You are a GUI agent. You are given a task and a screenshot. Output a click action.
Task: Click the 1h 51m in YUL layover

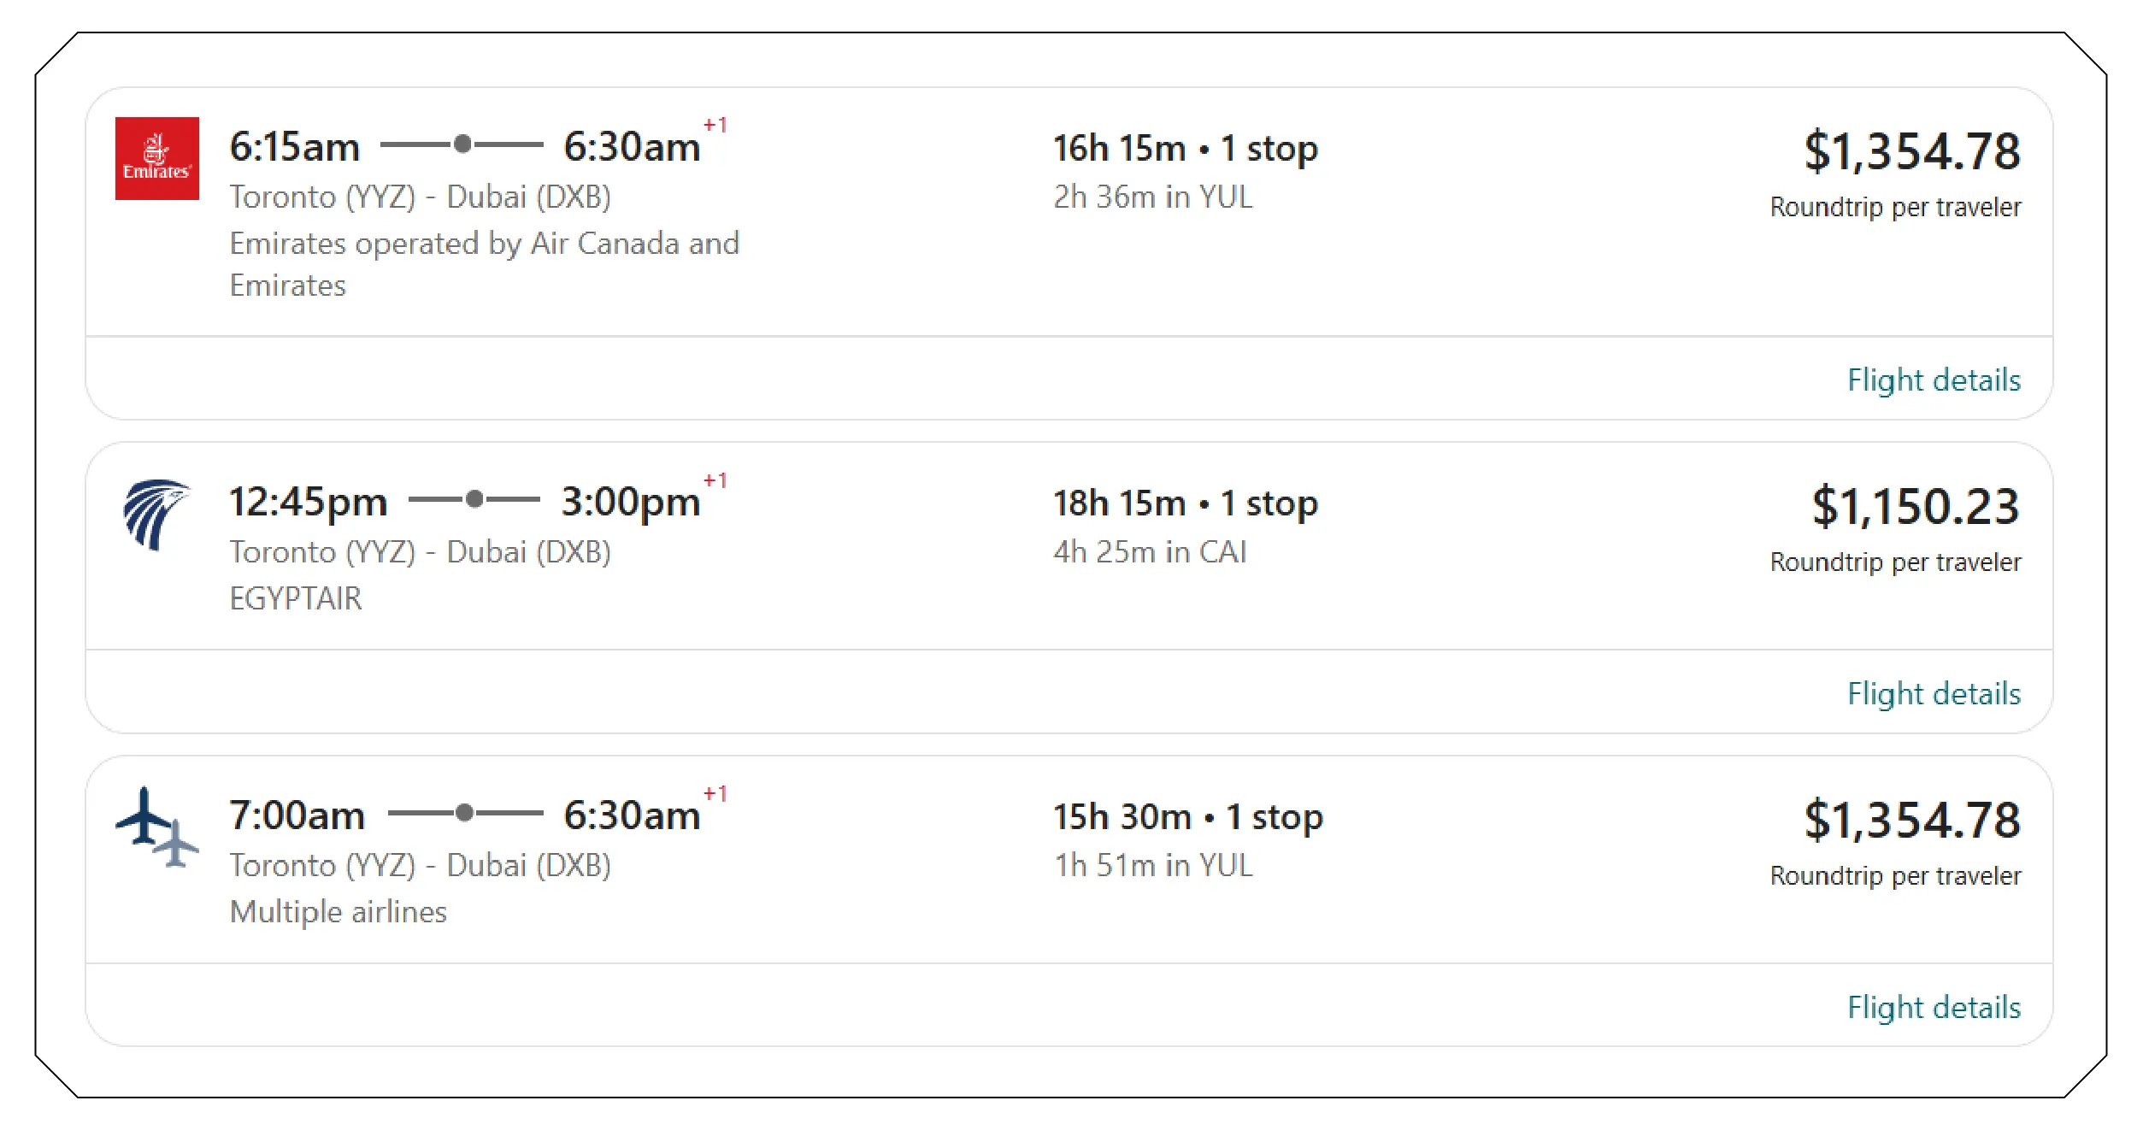[x=1152, y=866]
